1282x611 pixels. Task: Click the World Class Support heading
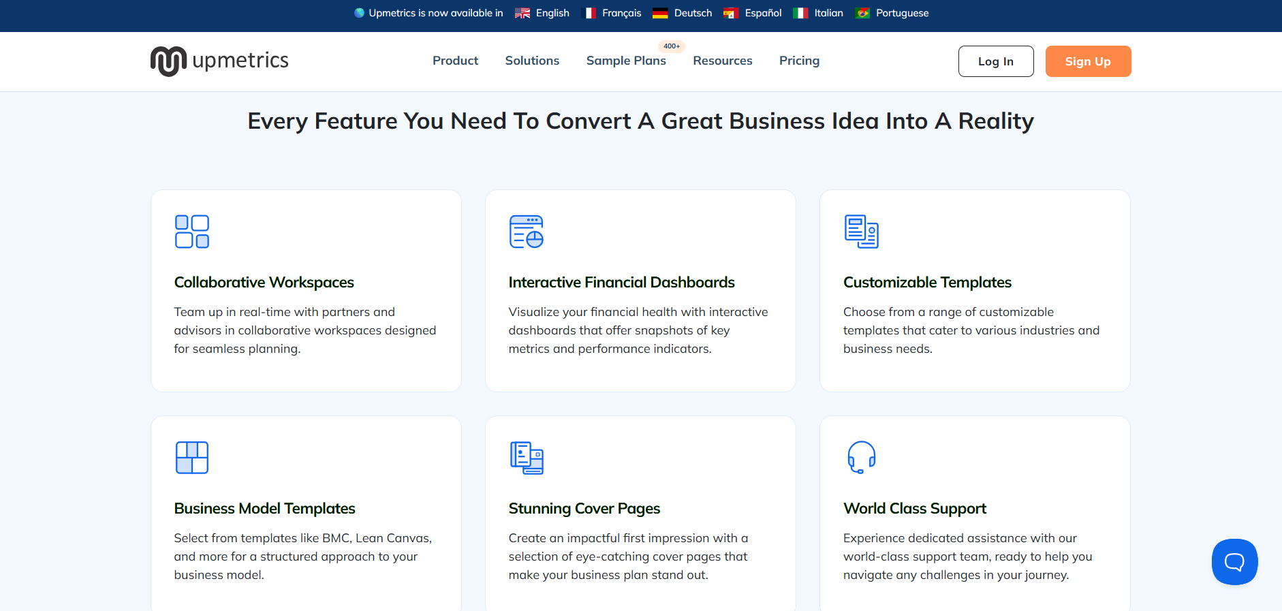click(x=914, y=508)
